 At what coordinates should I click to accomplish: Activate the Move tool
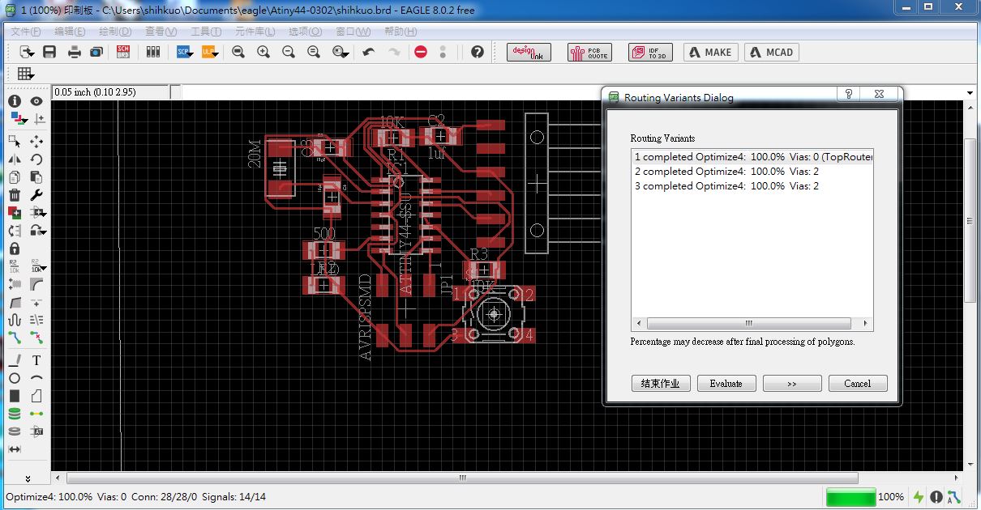tap(35, 139)
